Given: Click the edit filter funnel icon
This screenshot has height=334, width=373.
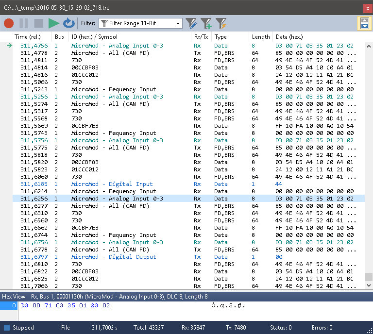Looking at the screenshot, I should [191, 23].
